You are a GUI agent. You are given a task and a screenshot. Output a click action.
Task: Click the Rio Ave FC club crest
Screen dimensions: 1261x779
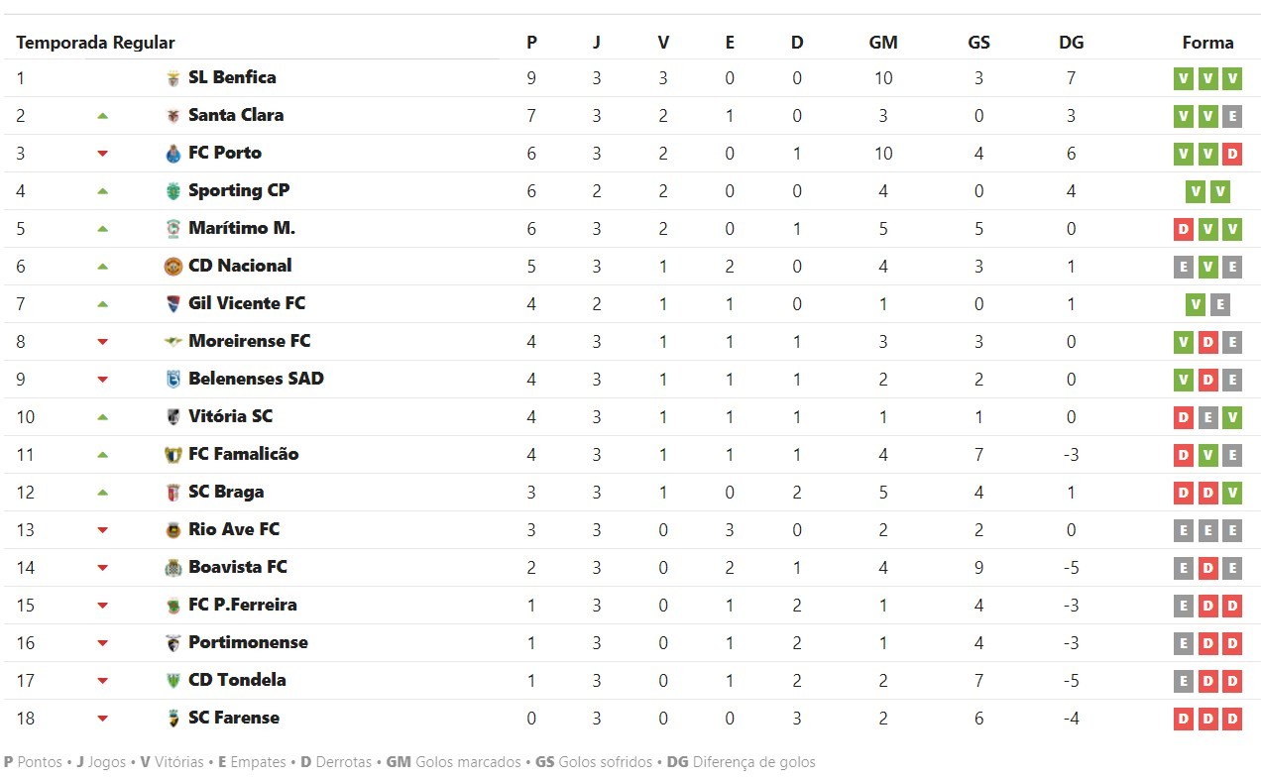click(x=173, y=530)
